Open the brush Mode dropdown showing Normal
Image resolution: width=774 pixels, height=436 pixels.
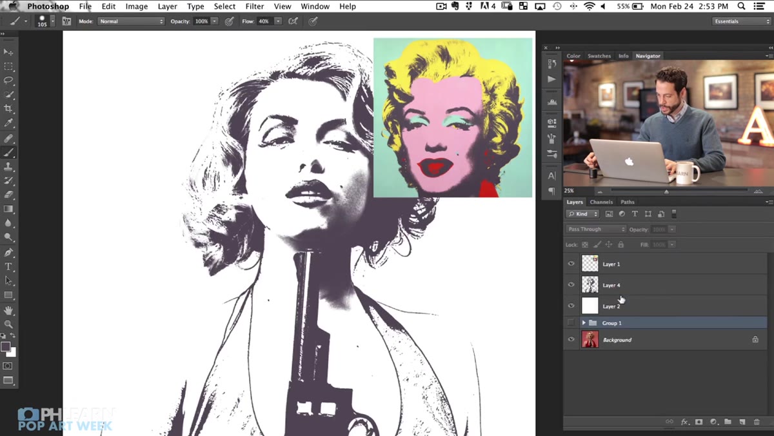(131, 21)
